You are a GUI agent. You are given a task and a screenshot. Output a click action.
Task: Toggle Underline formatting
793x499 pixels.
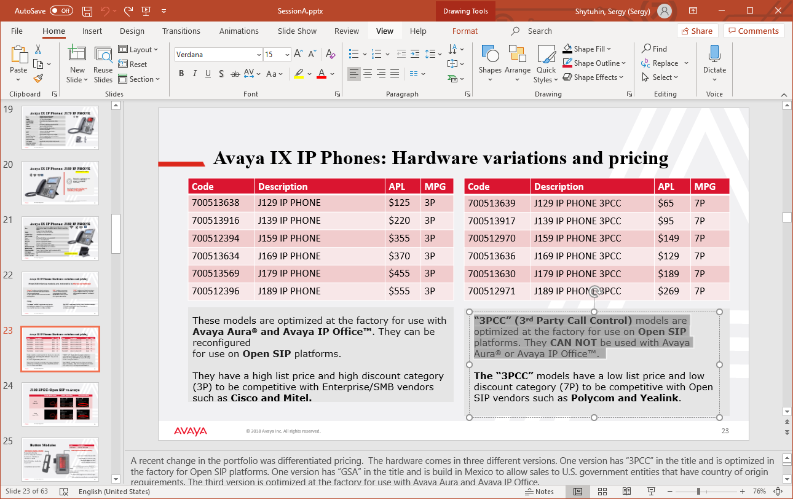(x=208, y=74)
